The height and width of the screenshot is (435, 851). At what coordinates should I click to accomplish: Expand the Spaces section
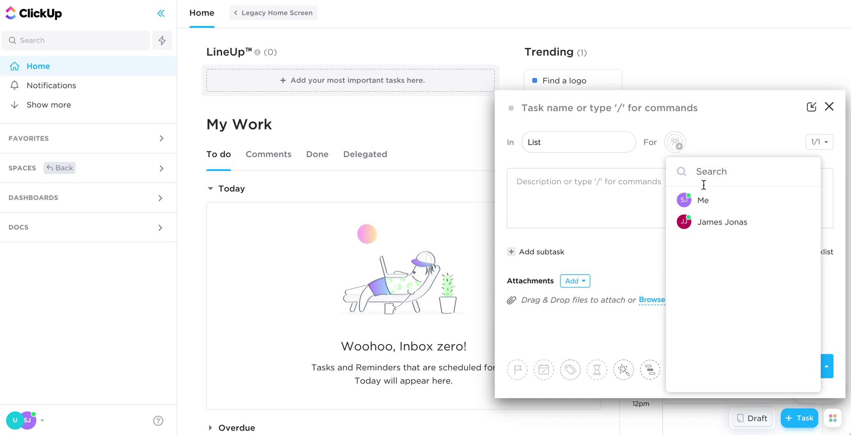pyautogui.click(x=161, y=168)
